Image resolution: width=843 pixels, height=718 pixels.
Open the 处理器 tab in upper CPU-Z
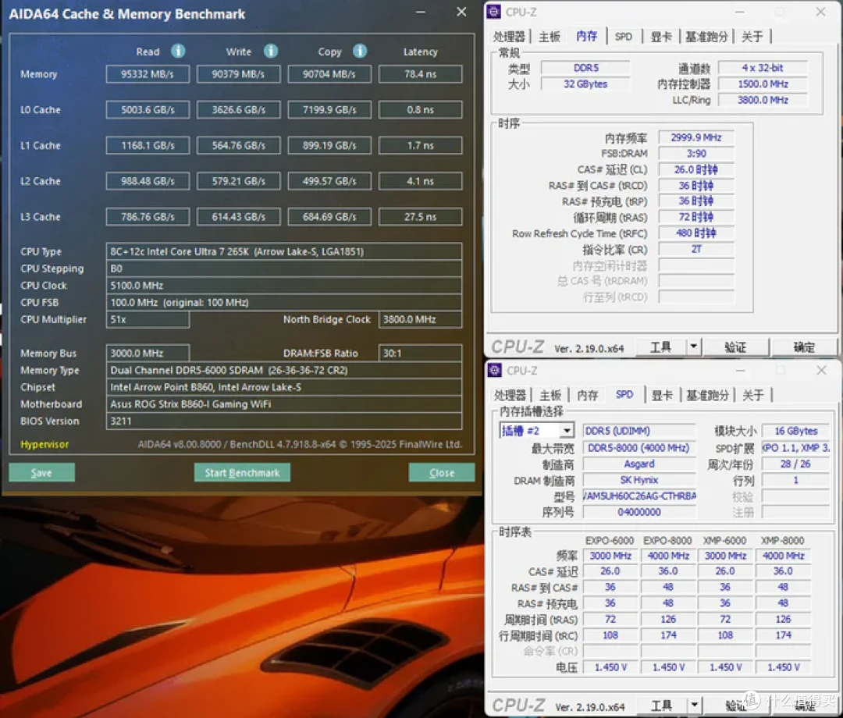509,37
